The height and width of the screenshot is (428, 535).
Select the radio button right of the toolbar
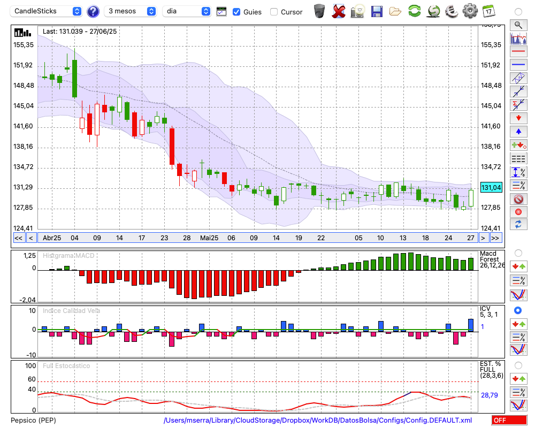(x=518, y=12)
